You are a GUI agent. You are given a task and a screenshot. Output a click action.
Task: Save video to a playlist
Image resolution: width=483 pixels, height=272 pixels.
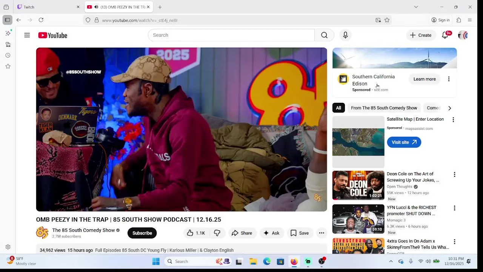point(300,233)
